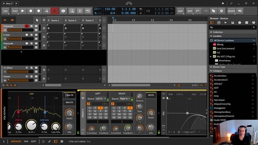Image resolution: width=258 pixels, height=145 pixels.
Task: Disarm record on first Polysynth track
Action: (27, 26)
